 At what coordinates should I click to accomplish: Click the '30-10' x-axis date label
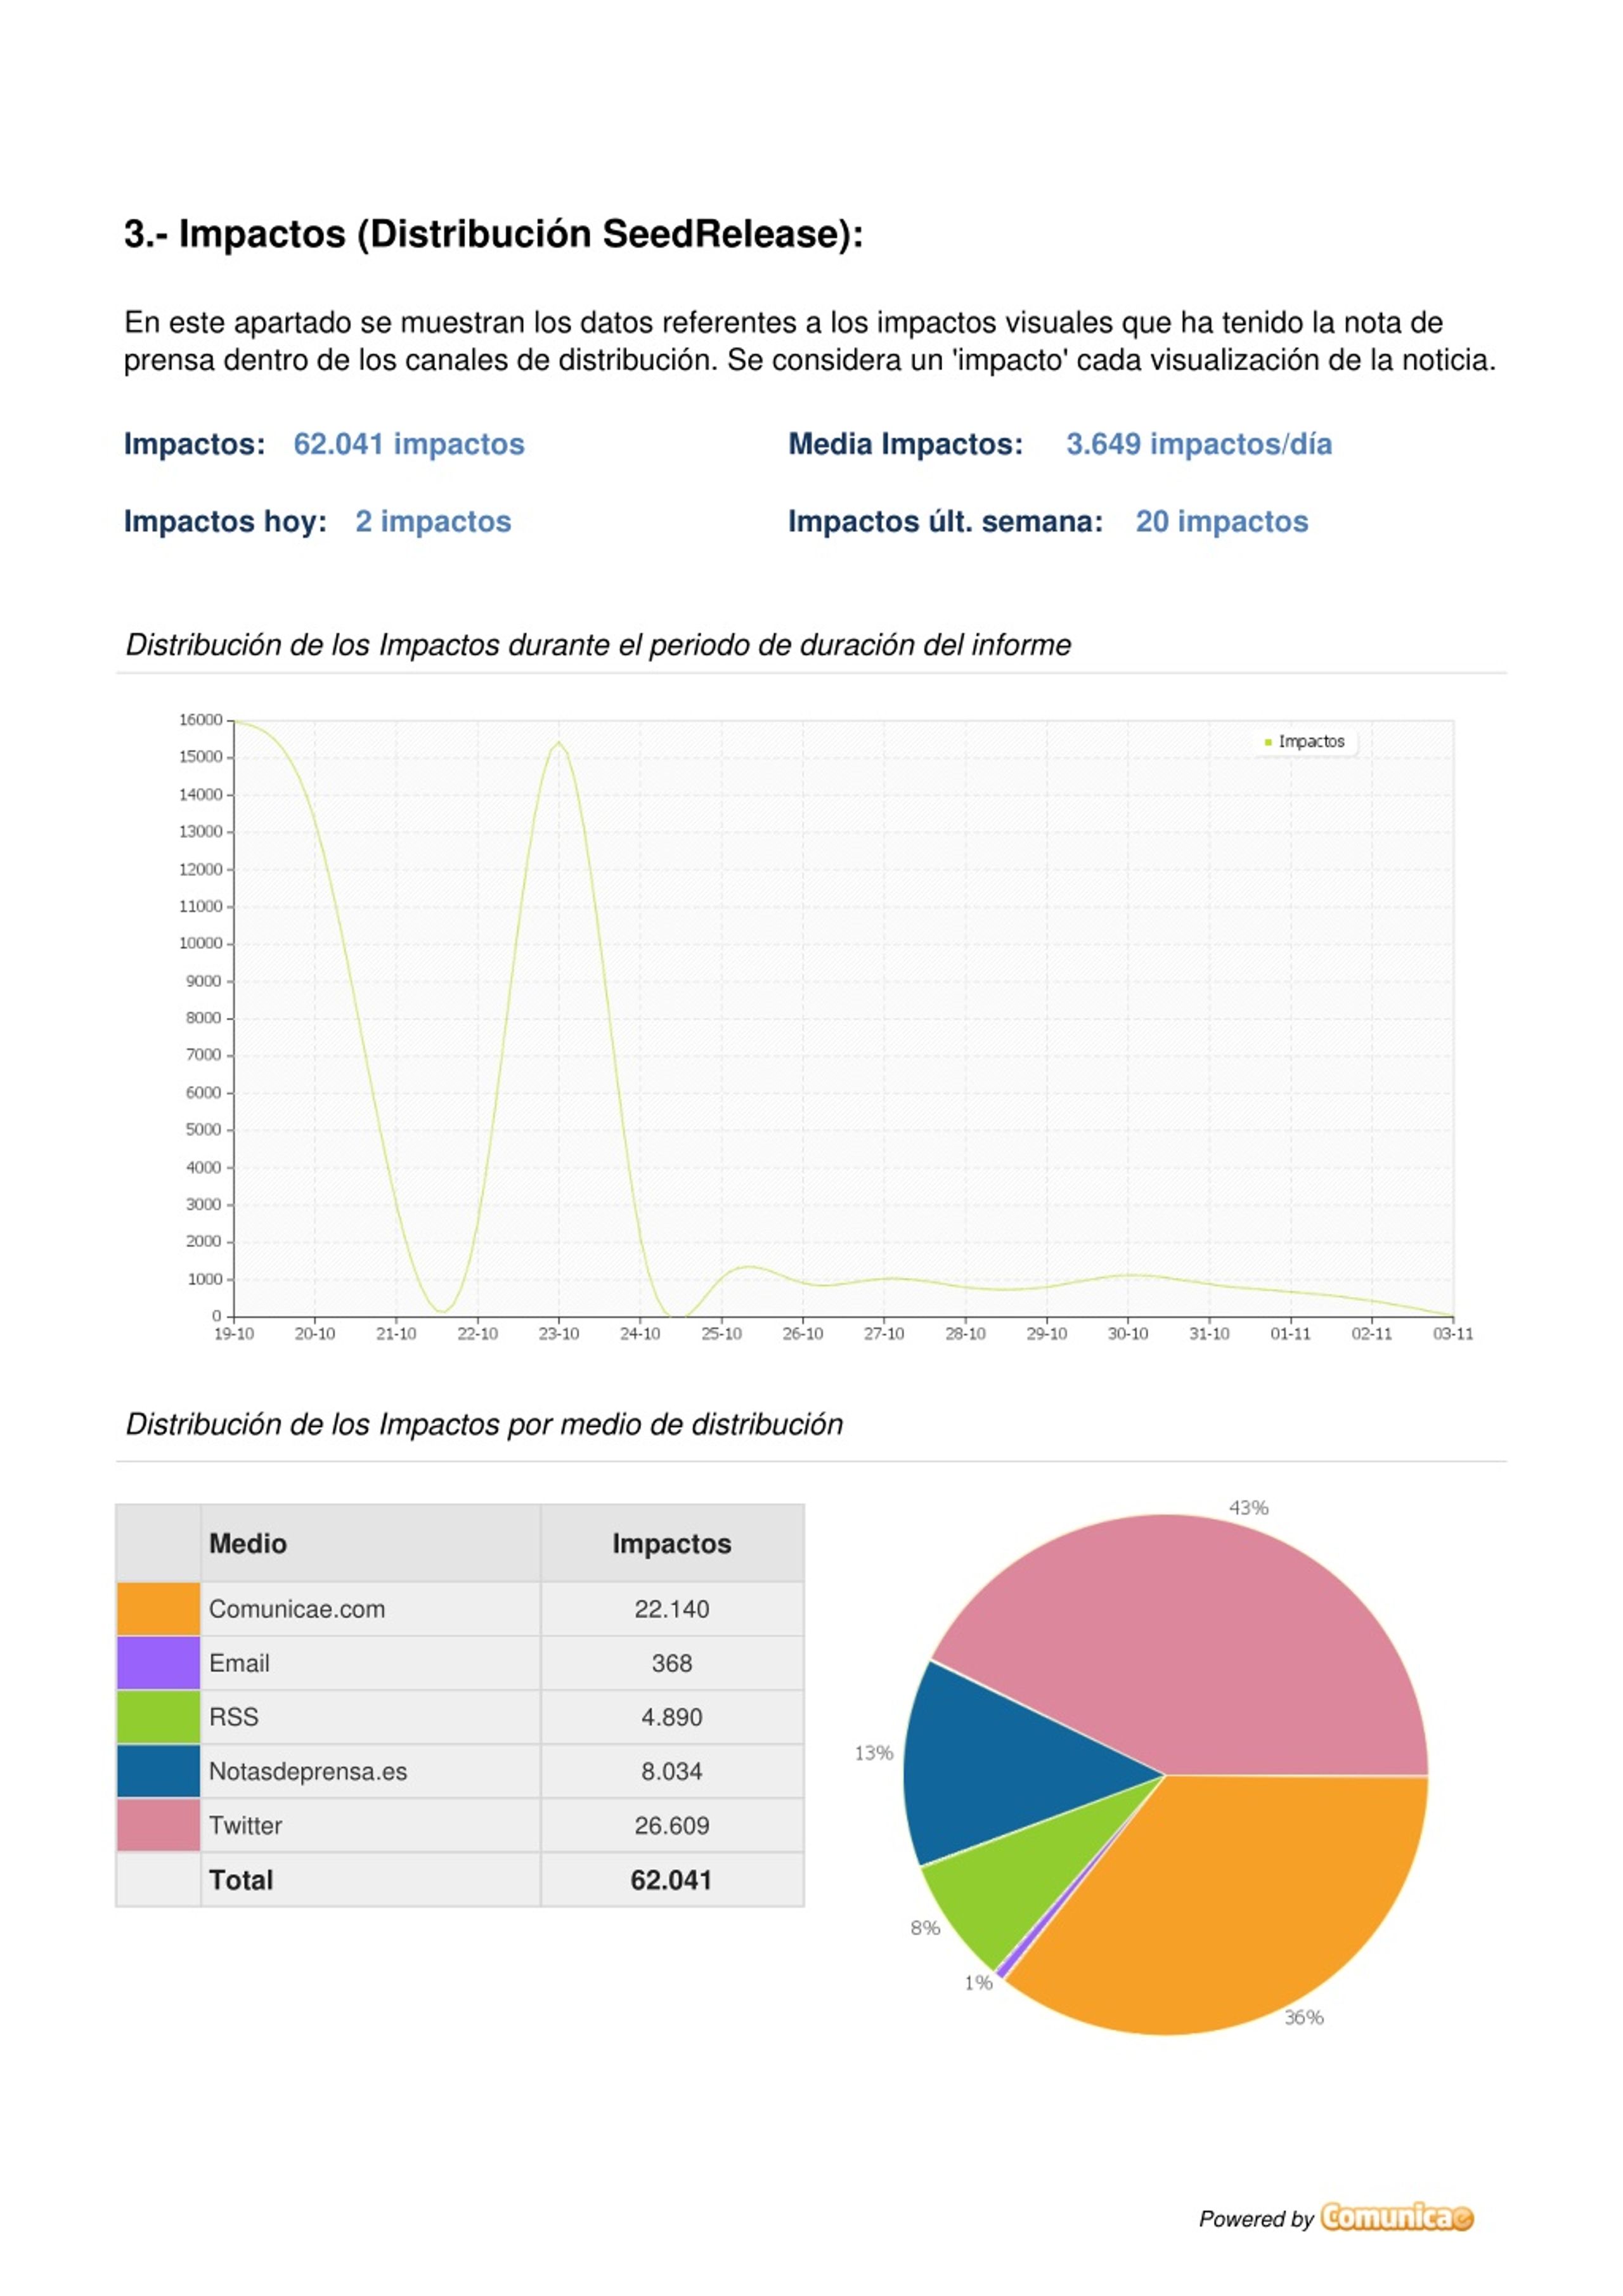[x=1128, y=1333]
